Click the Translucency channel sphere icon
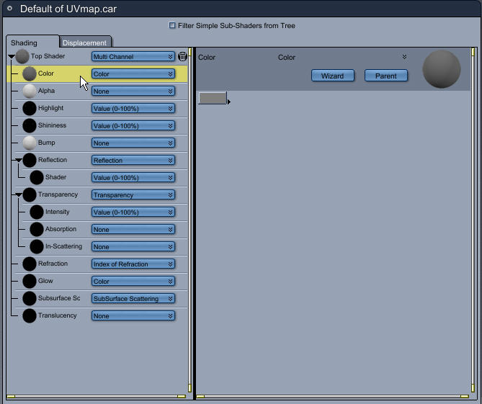The width and height of the screenshot is (482, 404). pos(30,316)
